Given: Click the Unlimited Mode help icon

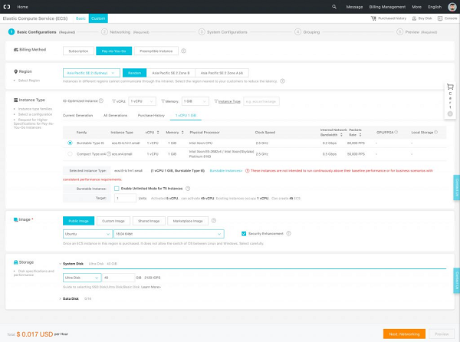Looking at the screenshot, I should coord(188,189).
